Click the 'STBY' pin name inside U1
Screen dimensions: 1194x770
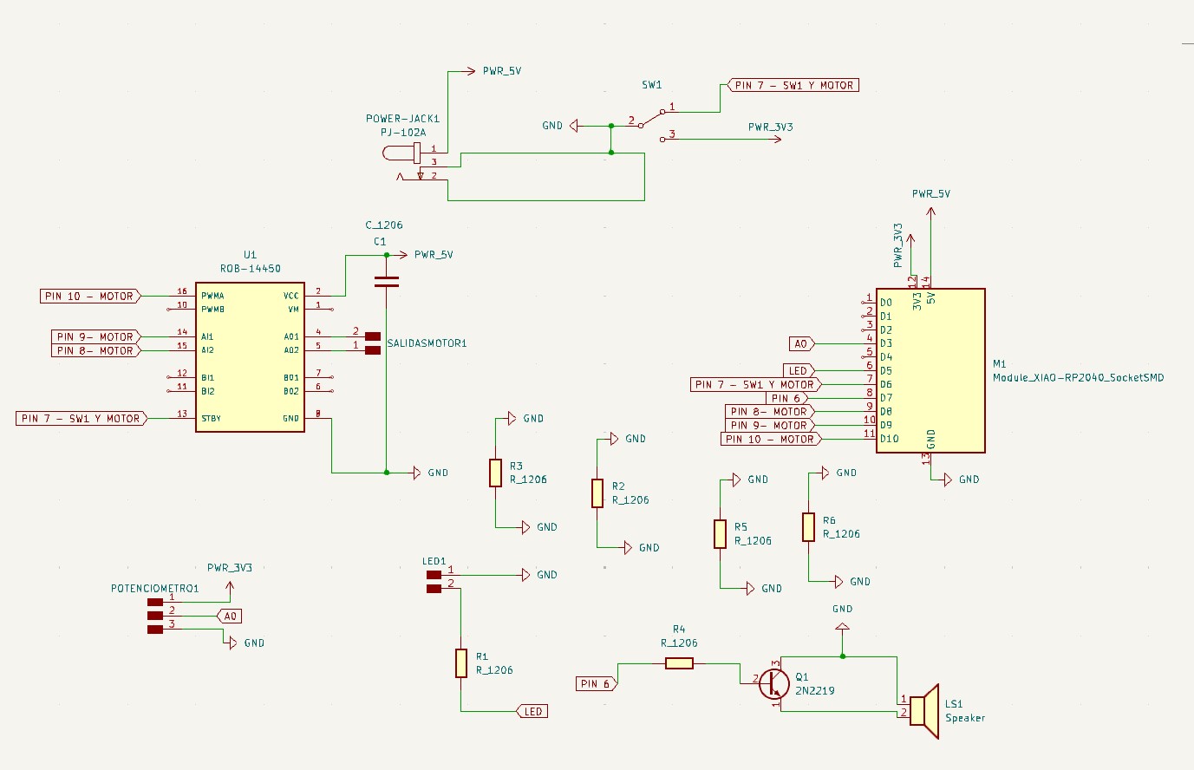(211, 418)
